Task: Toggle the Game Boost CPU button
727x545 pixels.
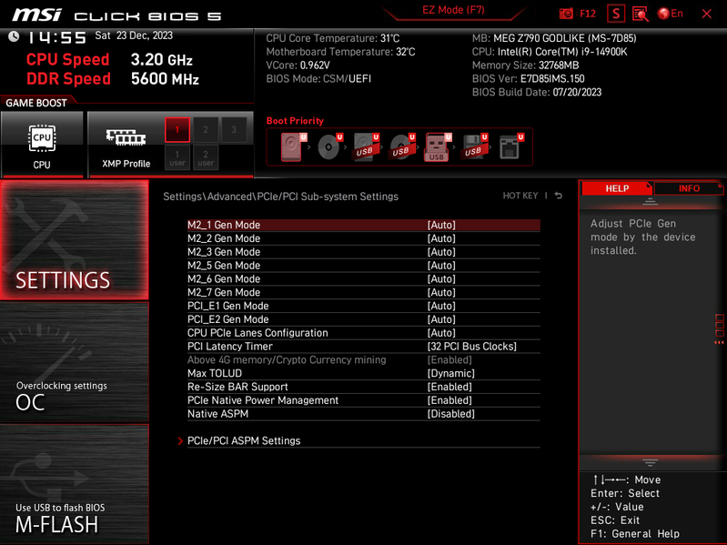Action: (x=42, y=144)
